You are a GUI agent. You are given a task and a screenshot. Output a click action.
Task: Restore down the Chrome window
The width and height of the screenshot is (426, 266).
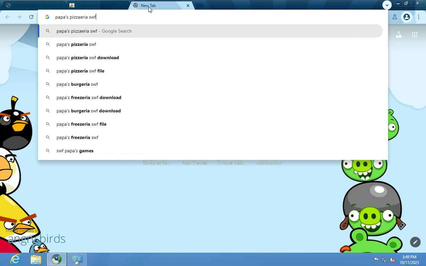click(406, 4)
